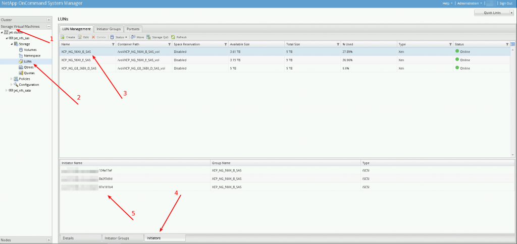Click the Storage node icon

tap(16, 44)
